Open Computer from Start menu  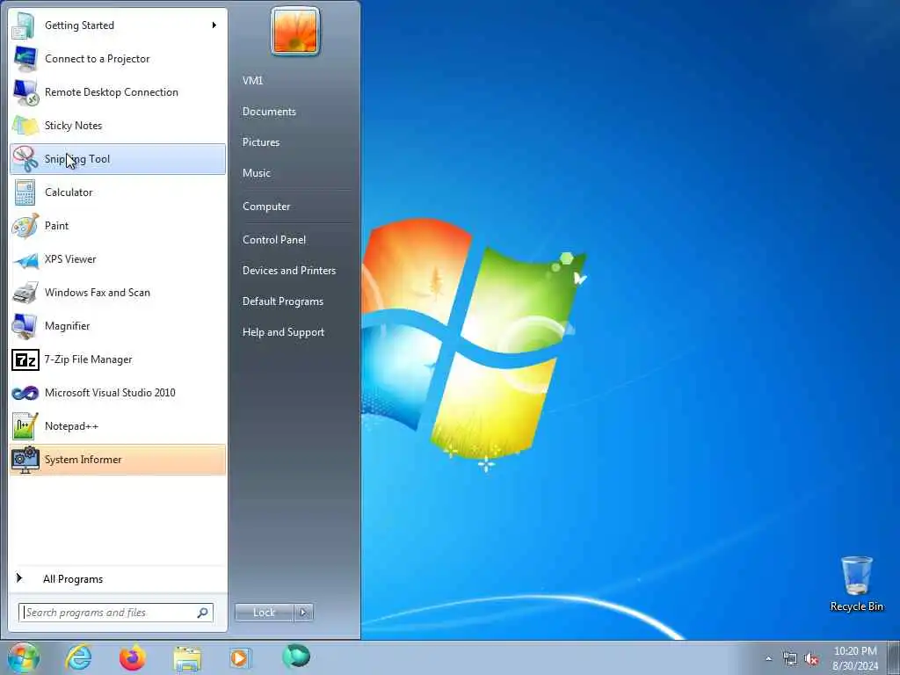[266, 207]
